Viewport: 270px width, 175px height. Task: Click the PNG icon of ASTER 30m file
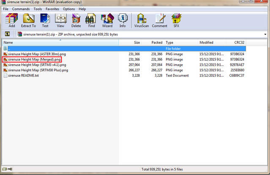pyautogui.click(x=5, y=54)
